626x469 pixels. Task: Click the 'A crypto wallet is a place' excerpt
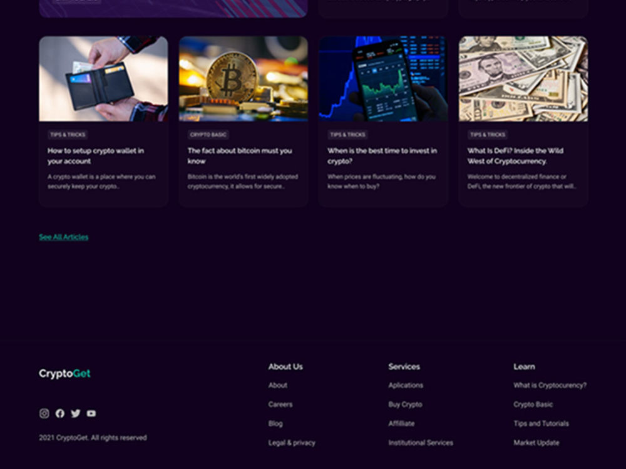tap(101, 182)
